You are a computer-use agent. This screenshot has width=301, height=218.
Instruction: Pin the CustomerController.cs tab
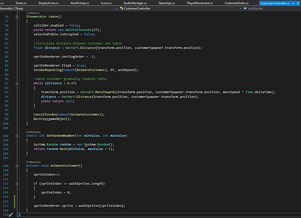click(293, 3)
